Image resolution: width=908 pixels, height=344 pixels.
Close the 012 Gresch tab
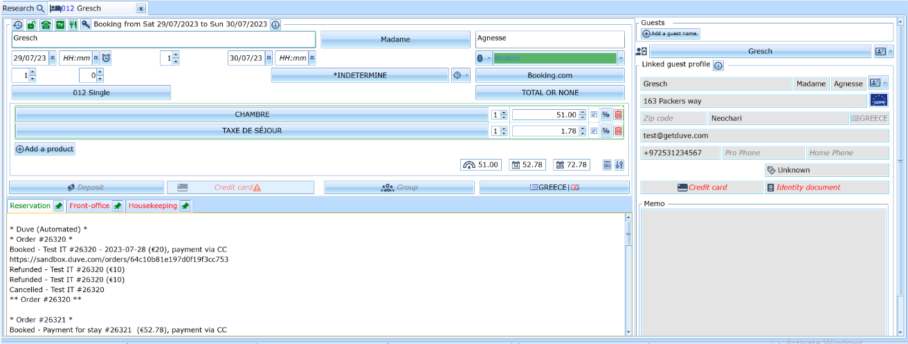tap(140, 9)
